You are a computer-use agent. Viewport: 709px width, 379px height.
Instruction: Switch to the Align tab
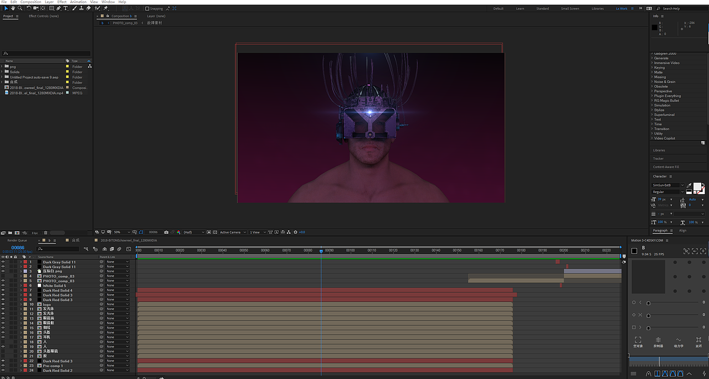(683, 230)
